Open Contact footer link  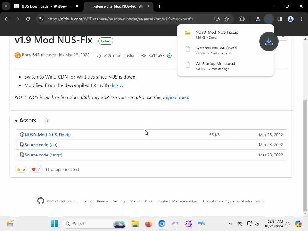(x=163, y=201)
